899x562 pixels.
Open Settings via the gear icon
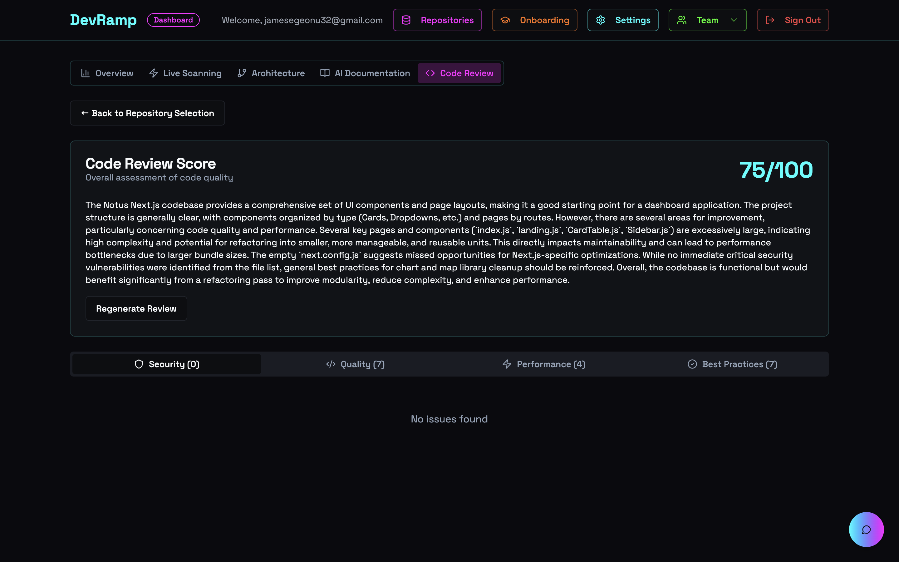coord(601,20)
